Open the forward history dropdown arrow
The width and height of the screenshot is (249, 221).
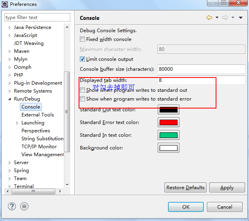pos(233,17)
